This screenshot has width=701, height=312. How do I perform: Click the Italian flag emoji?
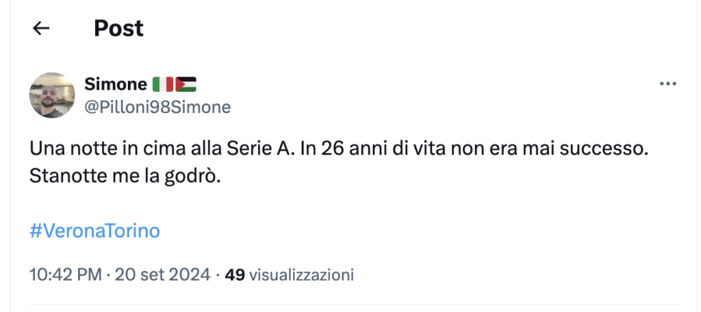[x=162, y=85]
